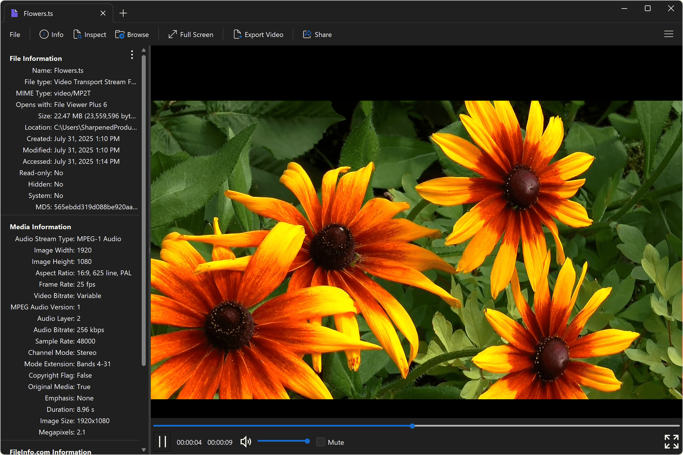Open File Information options menu
683x455 pixels.
[132, 55]
